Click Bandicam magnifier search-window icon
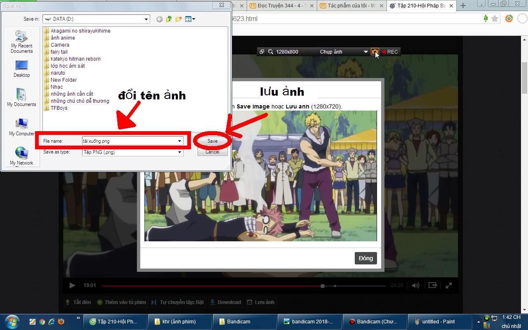Screen dimensions: 528x330 pos(271,52)
